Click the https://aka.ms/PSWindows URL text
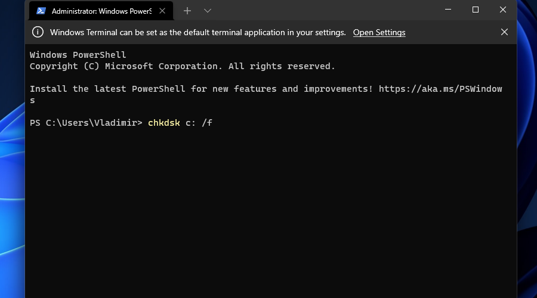Screen dimensions: 537x298 (440, 89)
